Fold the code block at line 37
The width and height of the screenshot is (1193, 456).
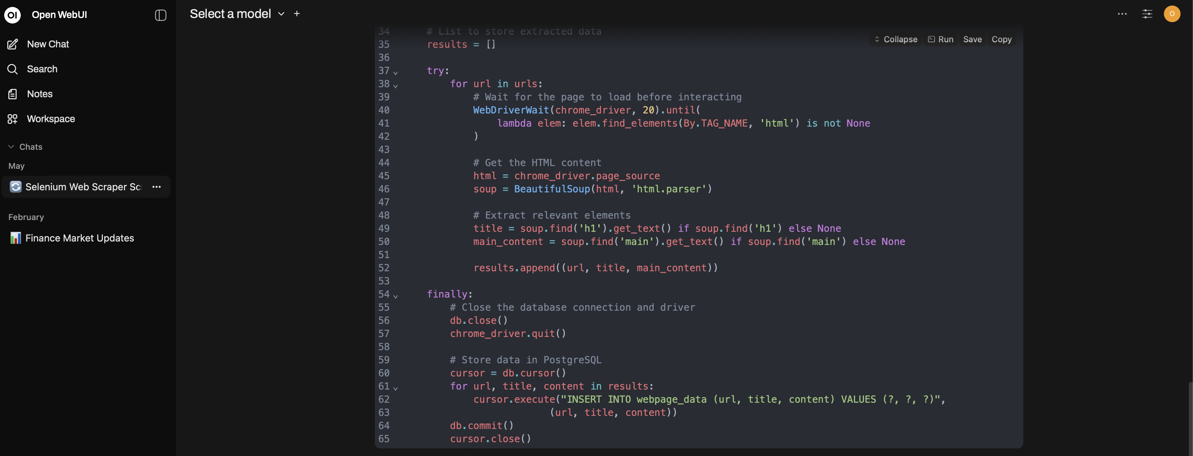396,73
